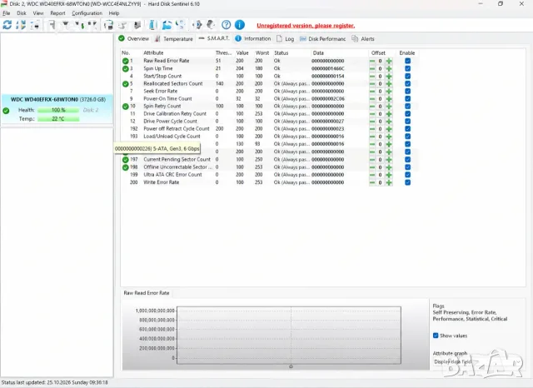Toggle Enable checkbox for Drive Power Cycle Count
The image size is (533, 388).
tap(407, 122)
